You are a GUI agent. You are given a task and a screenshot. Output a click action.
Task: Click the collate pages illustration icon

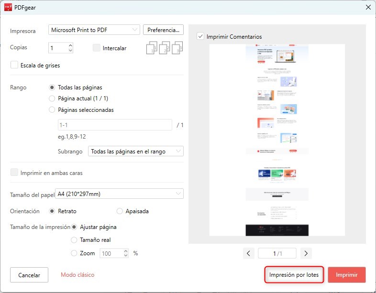[165, 48]
